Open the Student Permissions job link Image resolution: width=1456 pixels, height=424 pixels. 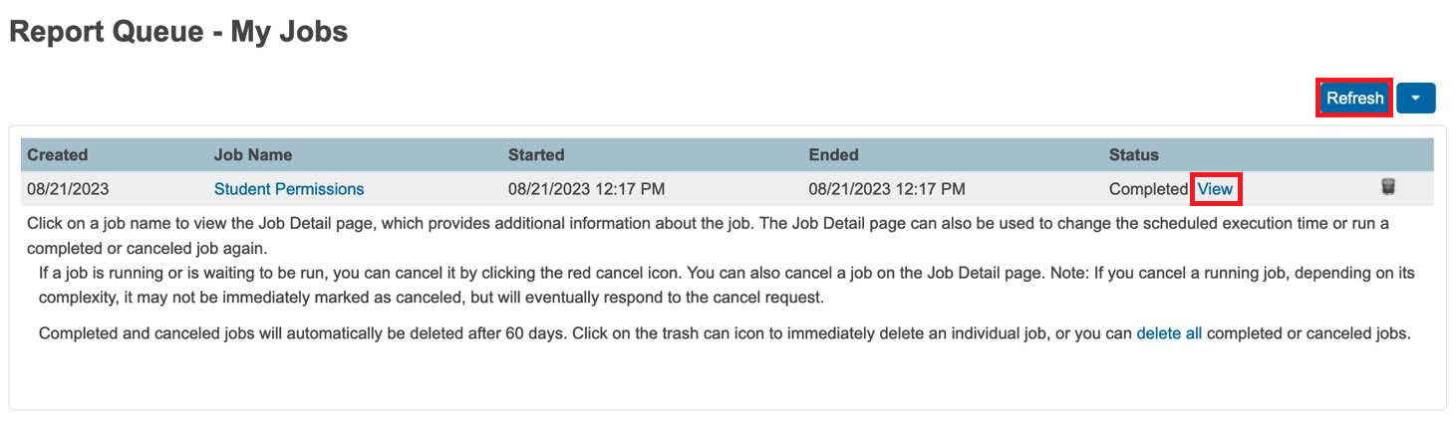coord(289,189)
